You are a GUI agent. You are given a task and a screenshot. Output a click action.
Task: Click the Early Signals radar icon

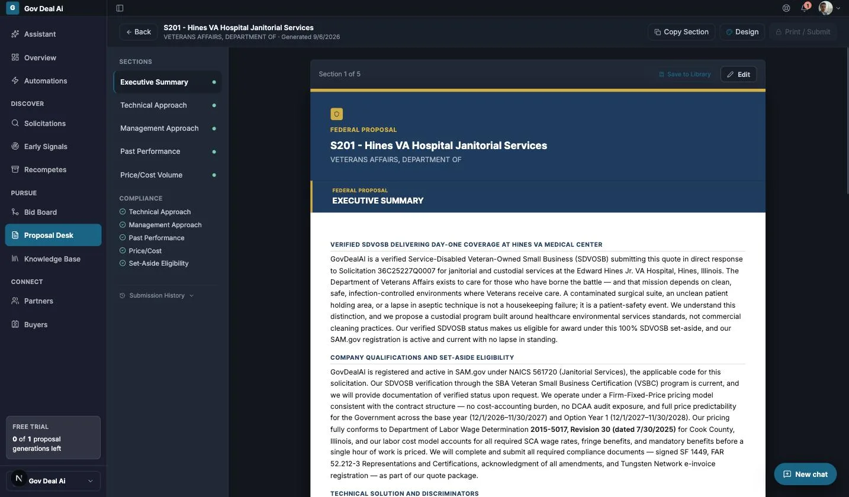pos(15,147)
